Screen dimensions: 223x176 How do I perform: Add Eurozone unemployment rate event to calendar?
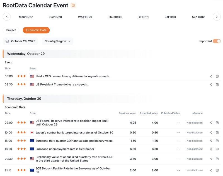point(217,149)
